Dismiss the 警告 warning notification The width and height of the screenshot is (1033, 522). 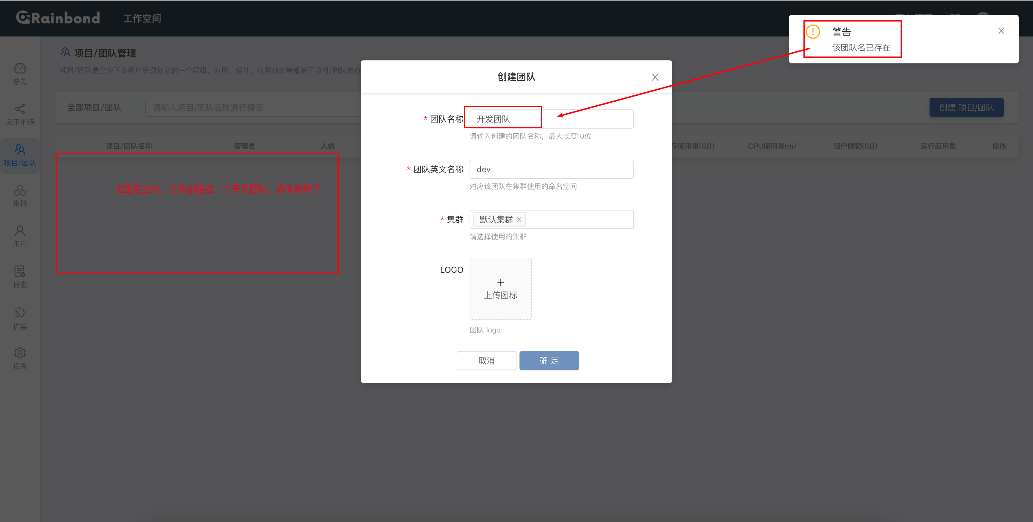[1001, 31]
